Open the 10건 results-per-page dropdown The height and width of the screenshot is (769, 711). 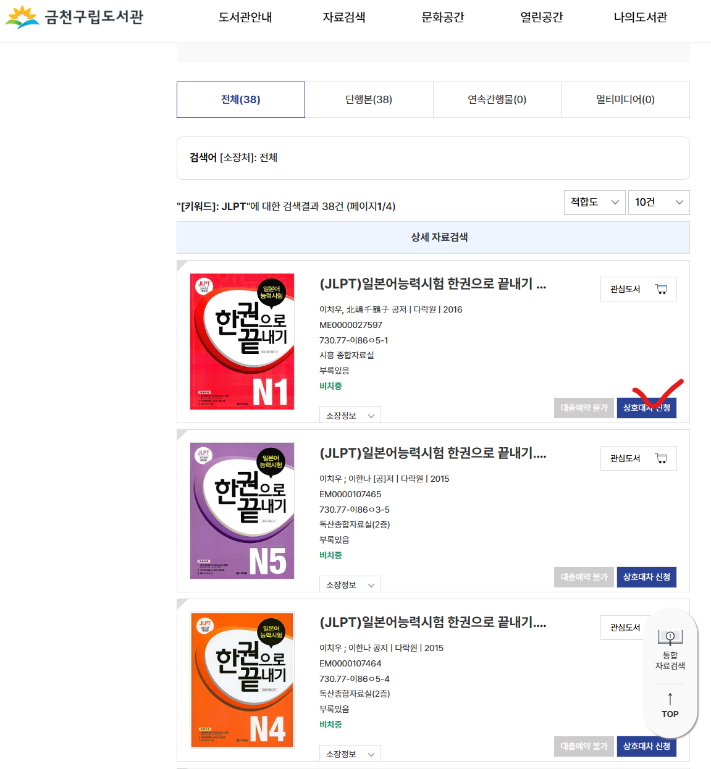(659, 202)
